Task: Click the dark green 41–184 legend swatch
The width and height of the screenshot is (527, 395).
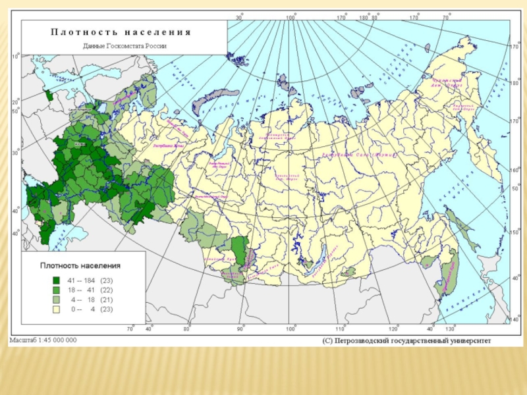Action: (57, 280)
